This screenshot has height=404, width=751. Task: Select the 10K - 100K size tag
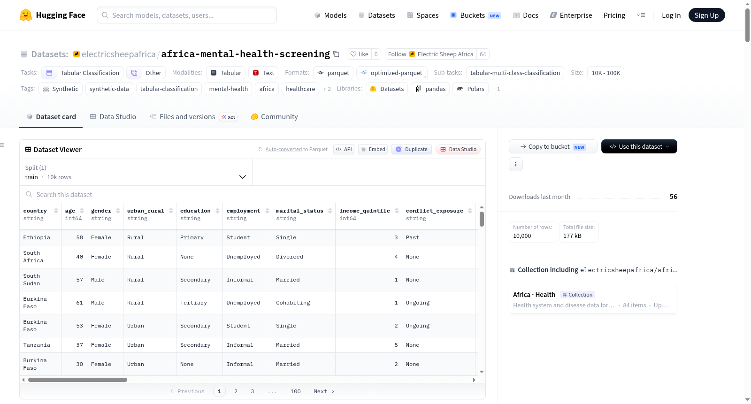606,73
